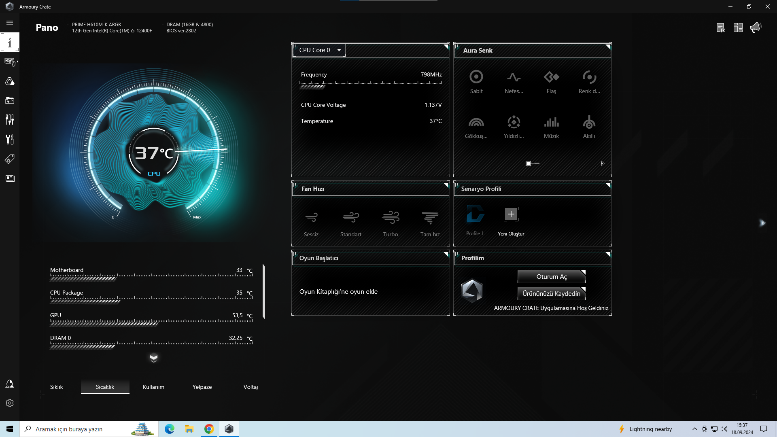Click the Oyun Başlatıcı panel title

pos(318,258)
